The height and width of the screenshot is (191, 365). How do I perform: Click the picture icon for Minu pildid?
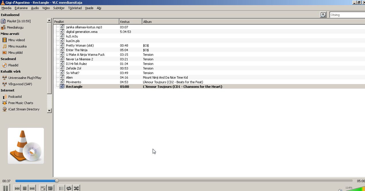5,53
